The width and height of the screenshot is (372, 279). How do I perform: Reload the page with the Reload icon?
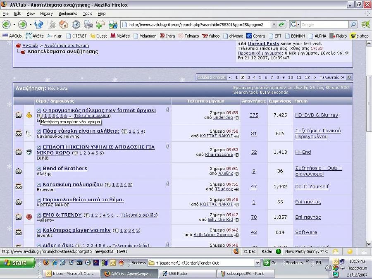tap(39, 24)
